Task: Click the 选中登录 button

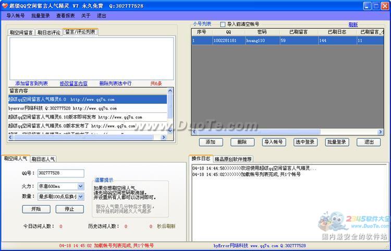Action: 305,142
